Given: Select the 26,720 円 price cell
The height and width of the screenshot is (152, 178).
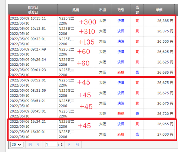Looking at the screenshot, I should (x=165, y=114).
